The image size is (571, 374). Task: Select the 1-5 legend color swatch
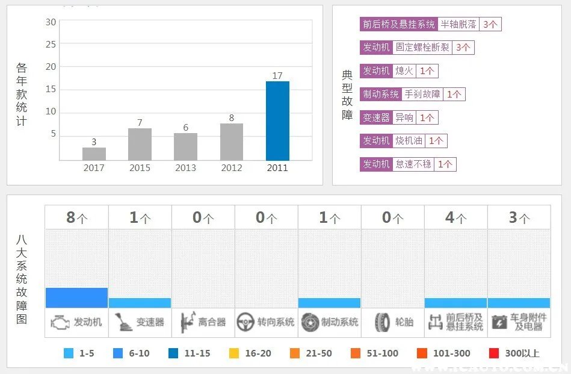(69, 353)
